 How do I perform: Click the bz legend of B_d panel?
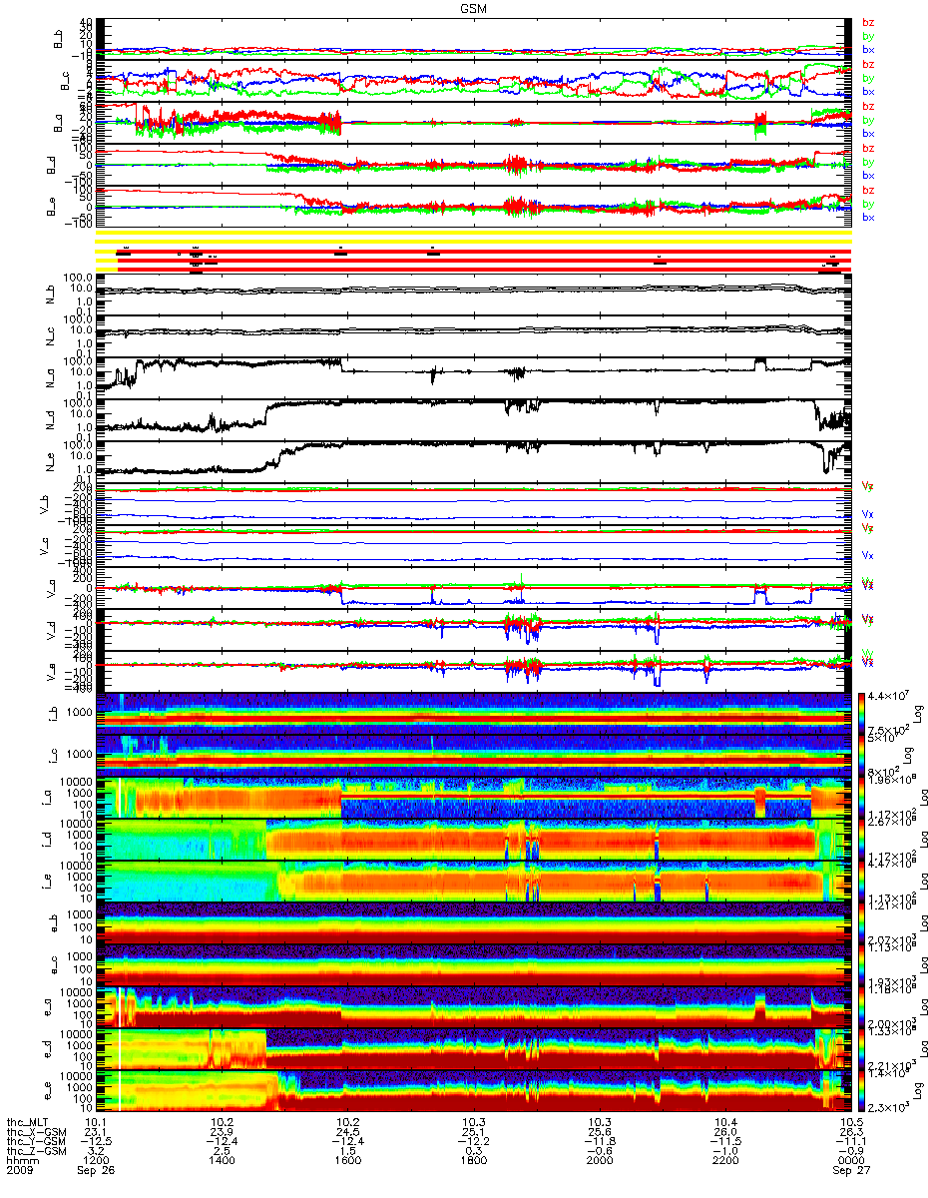pos(868,149)
